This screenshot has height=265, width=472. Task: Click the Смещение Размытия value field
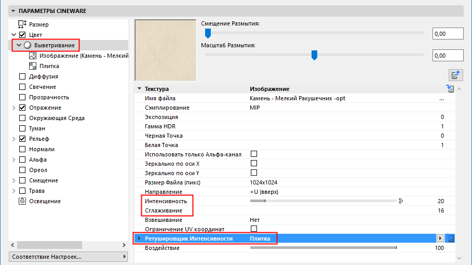coord(448,34)
